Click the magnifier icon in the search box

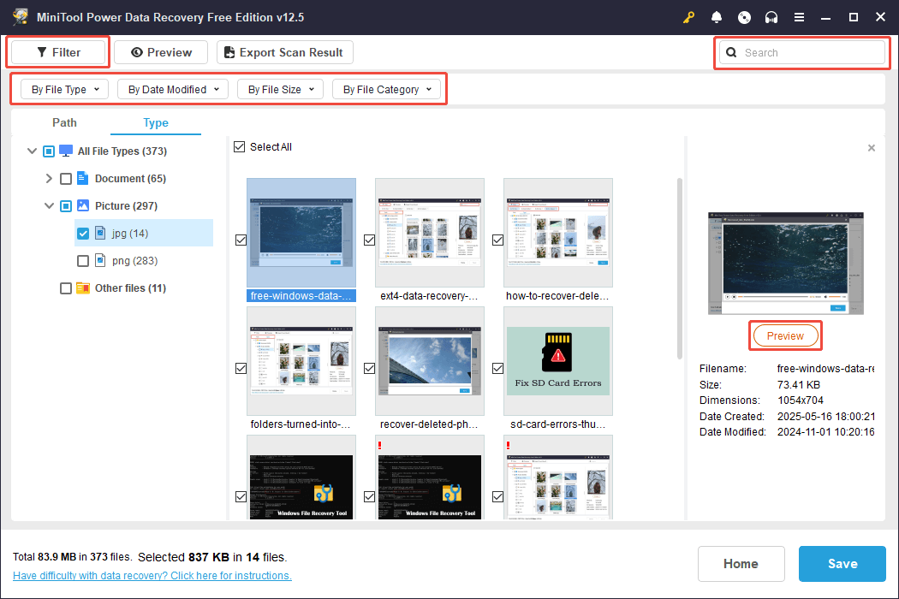click(731, 52)
